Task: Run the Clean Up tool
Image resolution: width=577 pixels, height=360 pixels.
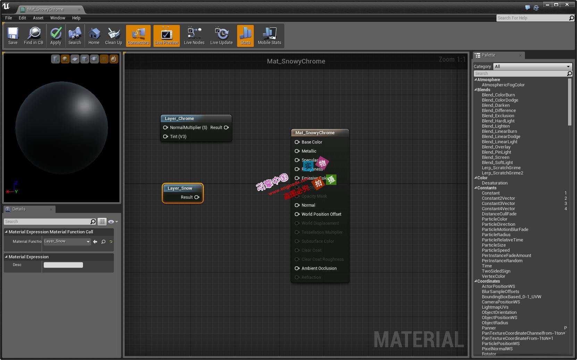Action: [114, 36]
